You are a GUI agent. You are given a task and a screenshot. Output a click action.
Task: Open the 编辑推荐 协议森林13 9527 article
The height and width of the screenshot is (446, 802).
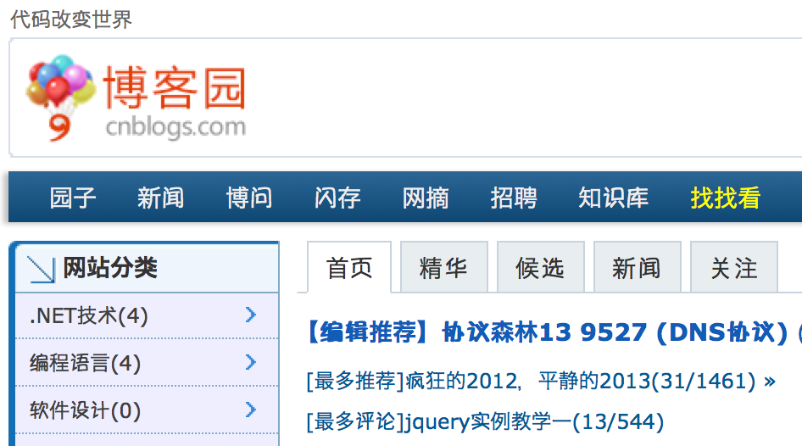(554, 332)
